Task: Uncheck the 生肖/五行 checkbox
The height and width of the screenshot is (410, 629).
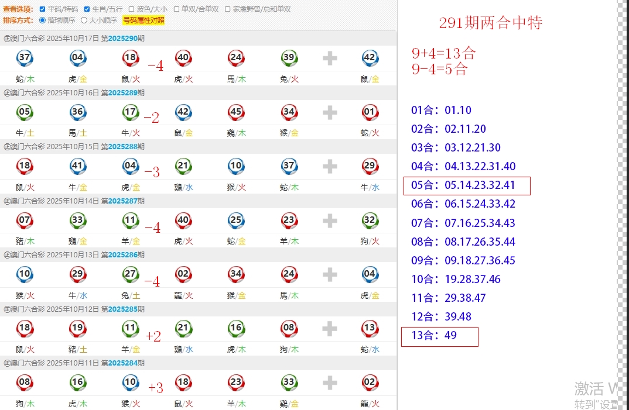Action: coord(87,9)
